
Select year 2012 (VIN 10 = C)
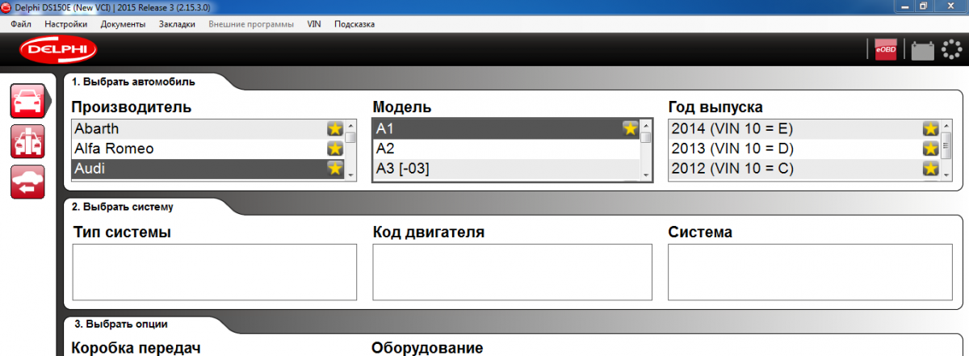(804, 169)
